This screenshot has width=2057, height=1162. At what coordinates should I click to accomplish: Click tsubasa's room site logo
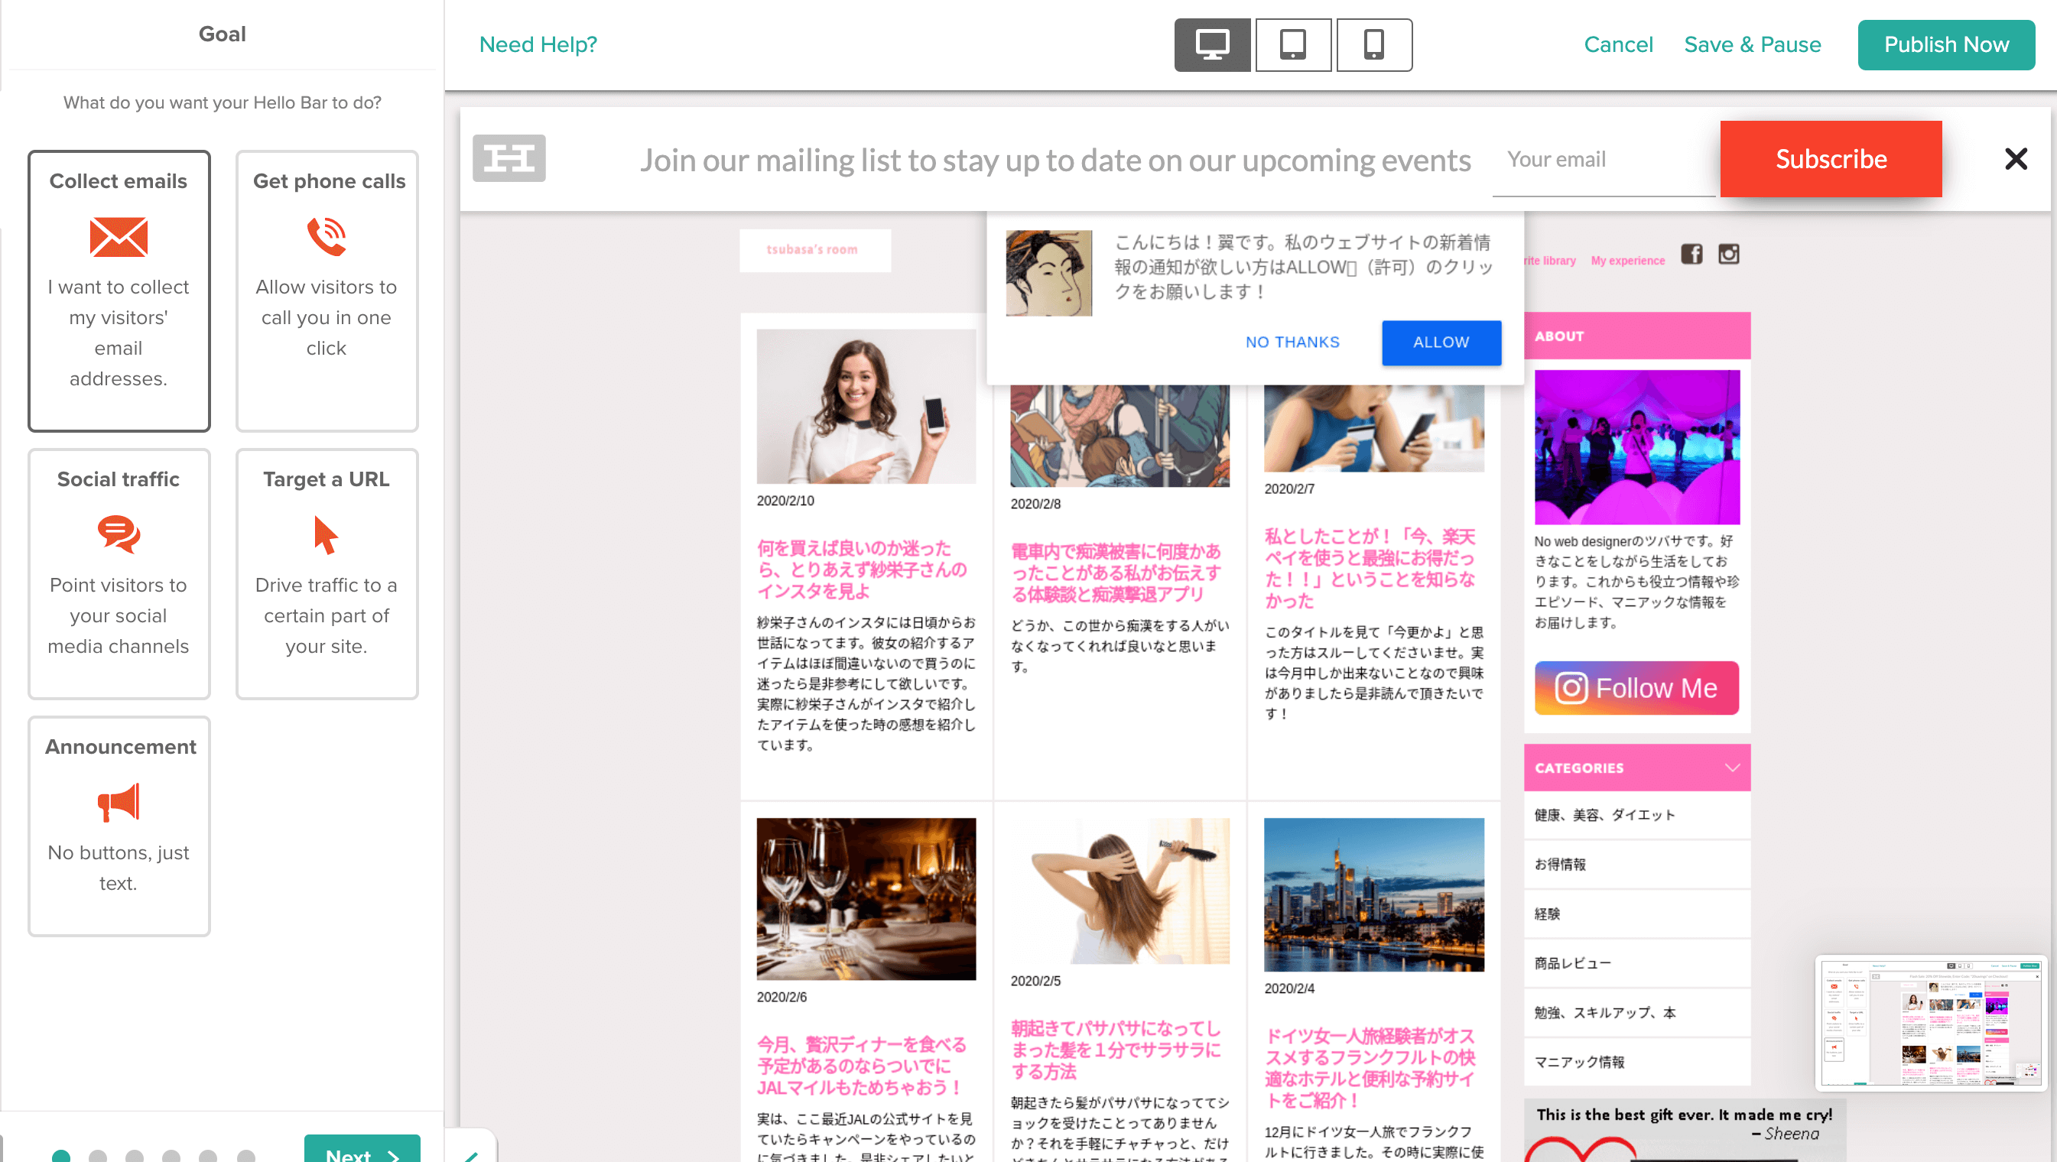pyautogui.click(x=814, y=251)
